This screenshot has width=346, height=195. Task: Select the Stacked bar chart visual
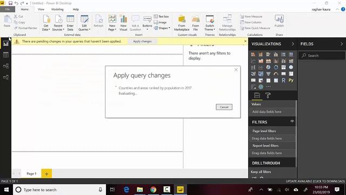coord(253,54)
